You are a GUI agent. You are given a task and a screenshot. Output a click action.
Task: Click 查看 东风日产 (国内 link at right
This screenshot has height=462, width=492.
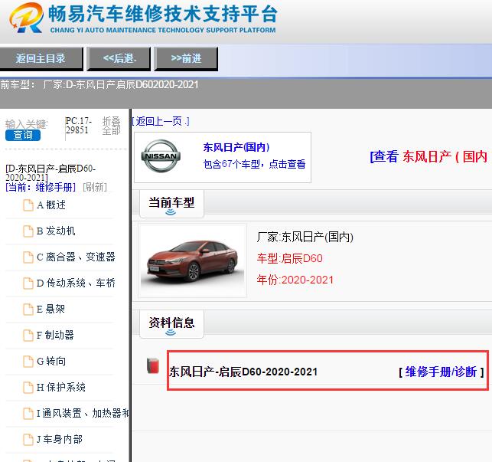[429, 156]
